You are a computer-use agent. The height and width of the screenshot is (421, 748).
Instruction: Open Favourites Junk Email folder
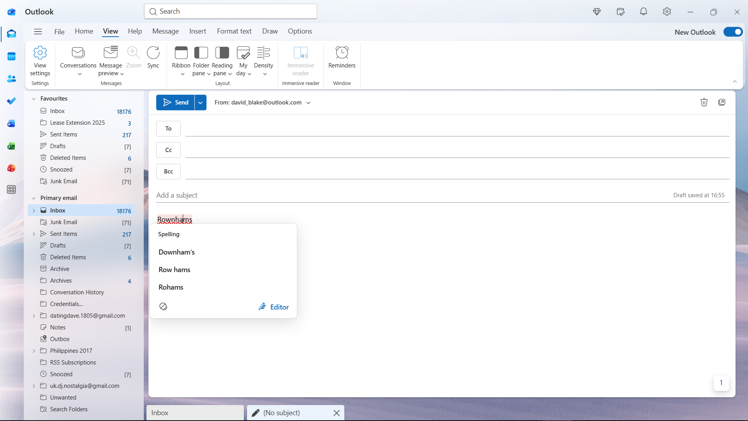82,181
